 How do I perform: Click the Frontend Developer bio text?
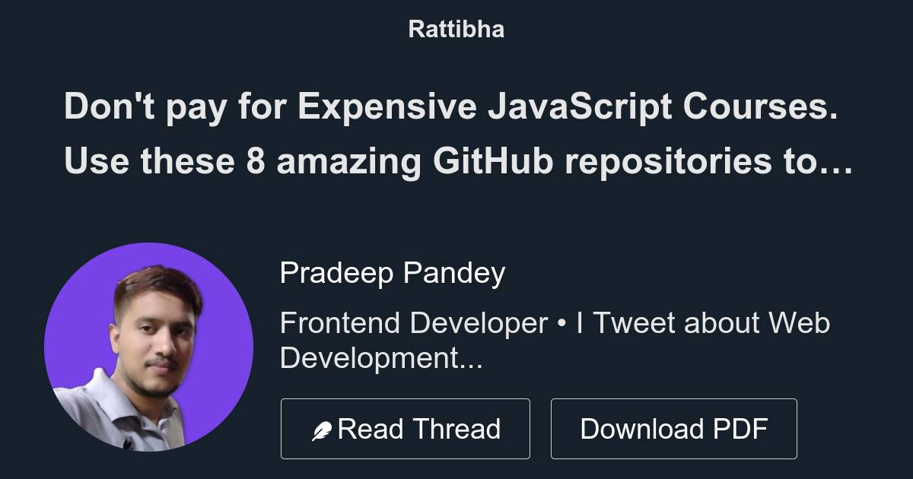pyautogui.click(x=413, y=323)
